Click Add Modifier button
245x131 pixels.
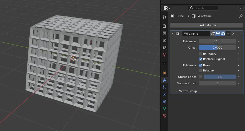point(207,25)
